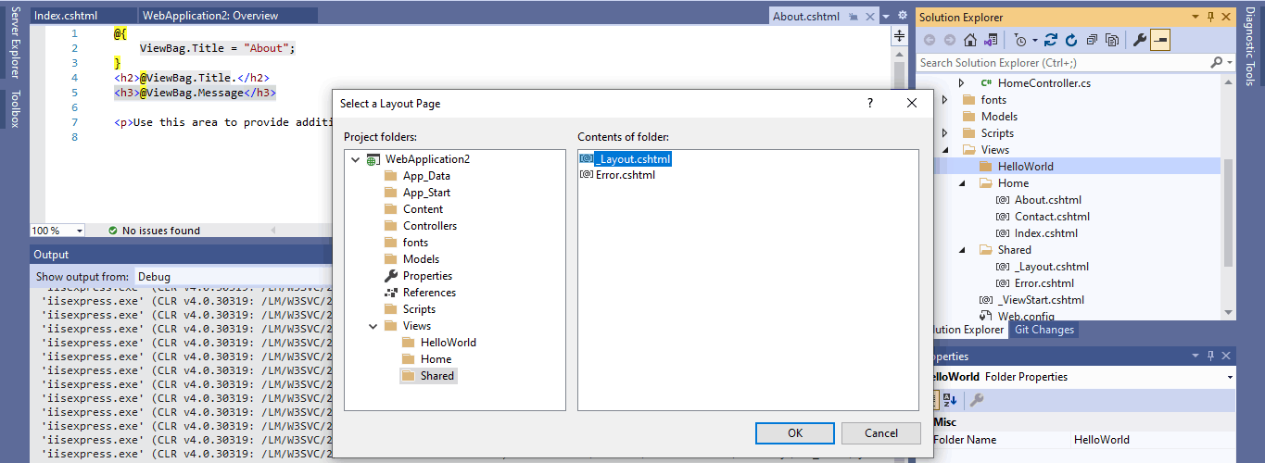Open Toolbox side tab

click(x=14, y=108)
